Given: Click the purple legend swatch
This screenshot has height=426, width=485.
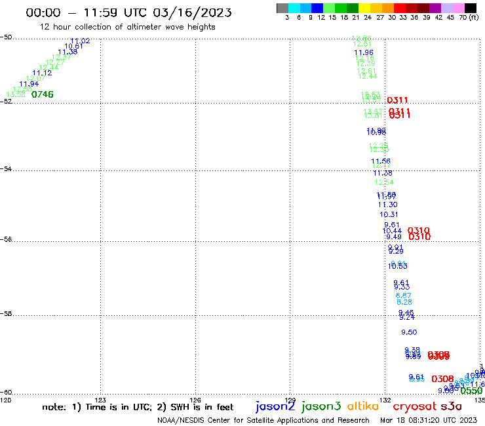Looking at the screenshot, I should click(435, 8).
